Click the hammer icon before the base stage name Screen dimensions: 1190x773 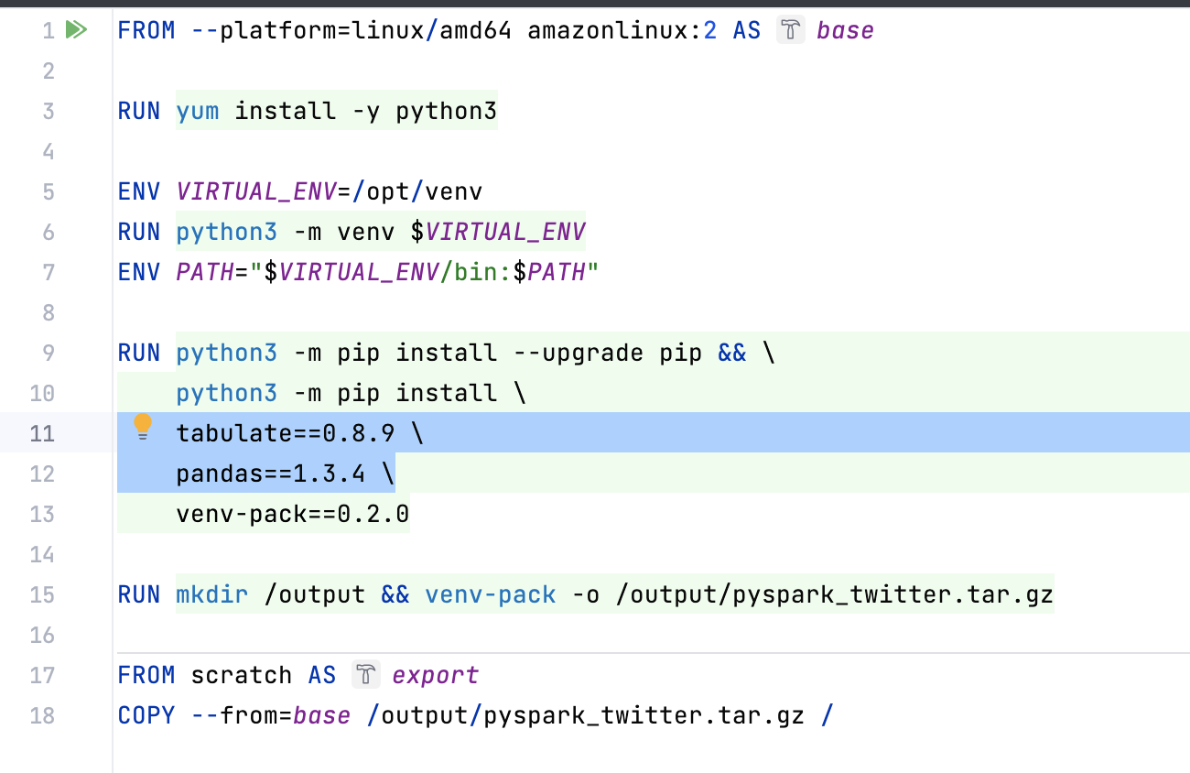coord(789,30)
